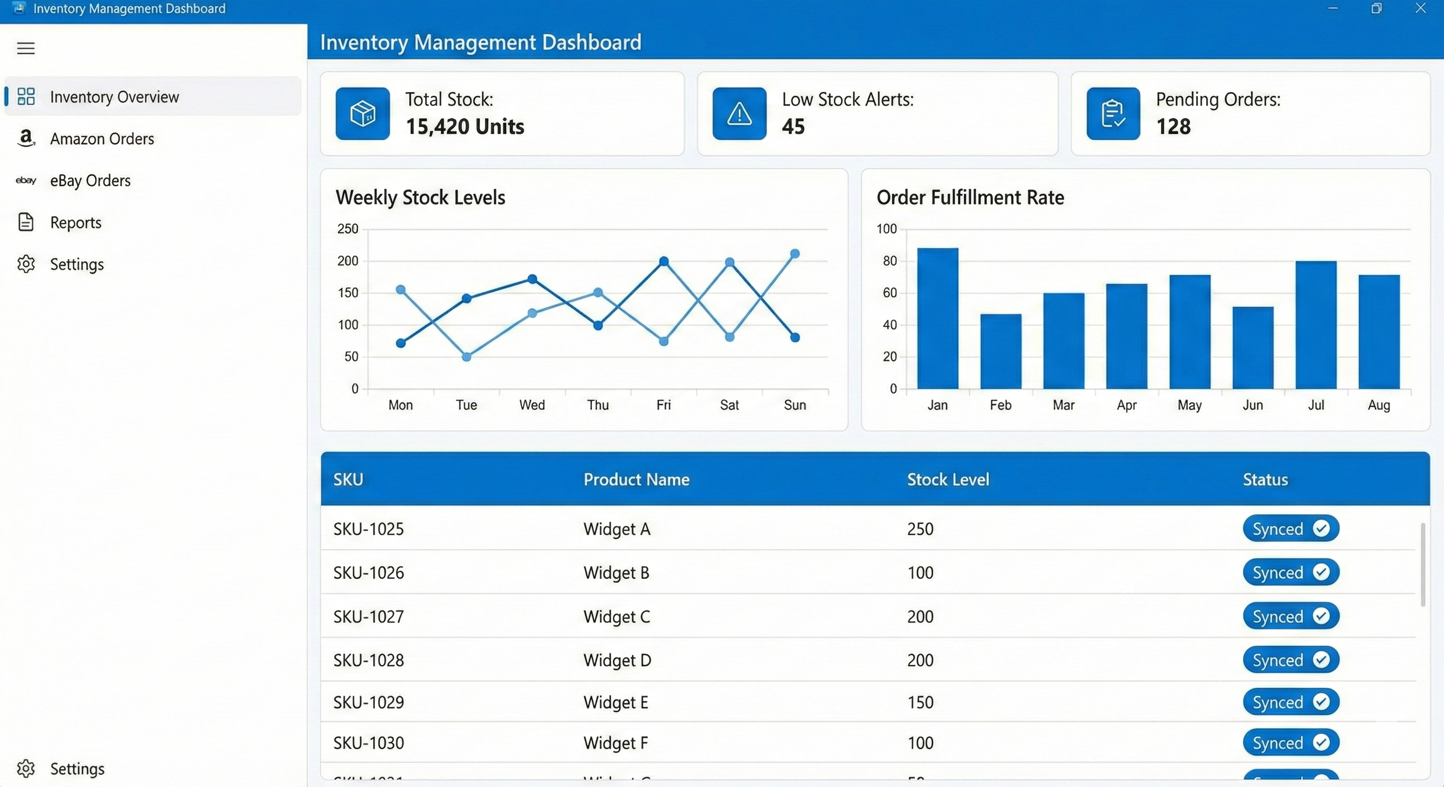Click the Total Stock box icon
Image resolution: width=1444 pixels, height=787 pixels.
(x=362, y=113)
